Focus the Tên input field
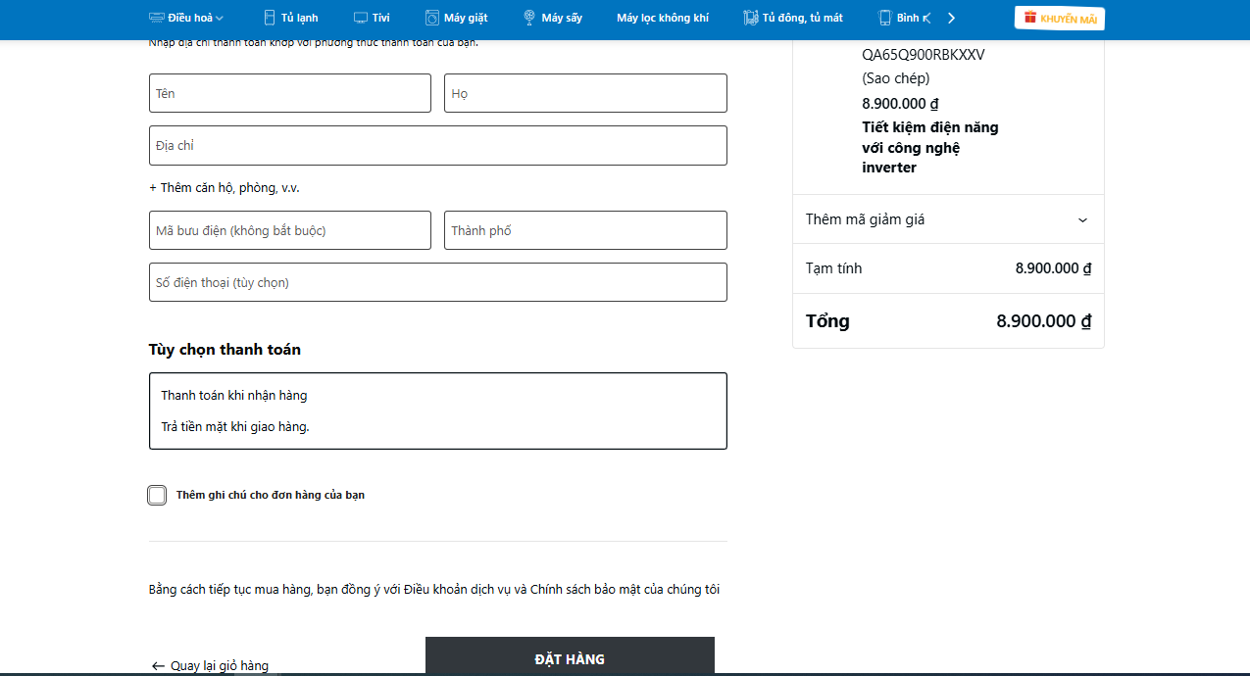 [290, 93]
